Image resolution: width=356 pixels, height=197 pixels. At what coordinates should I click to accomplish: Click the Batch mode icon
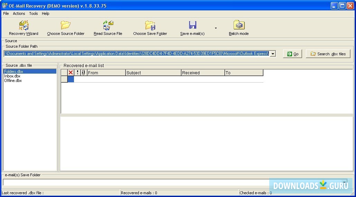tap(239, 25)
